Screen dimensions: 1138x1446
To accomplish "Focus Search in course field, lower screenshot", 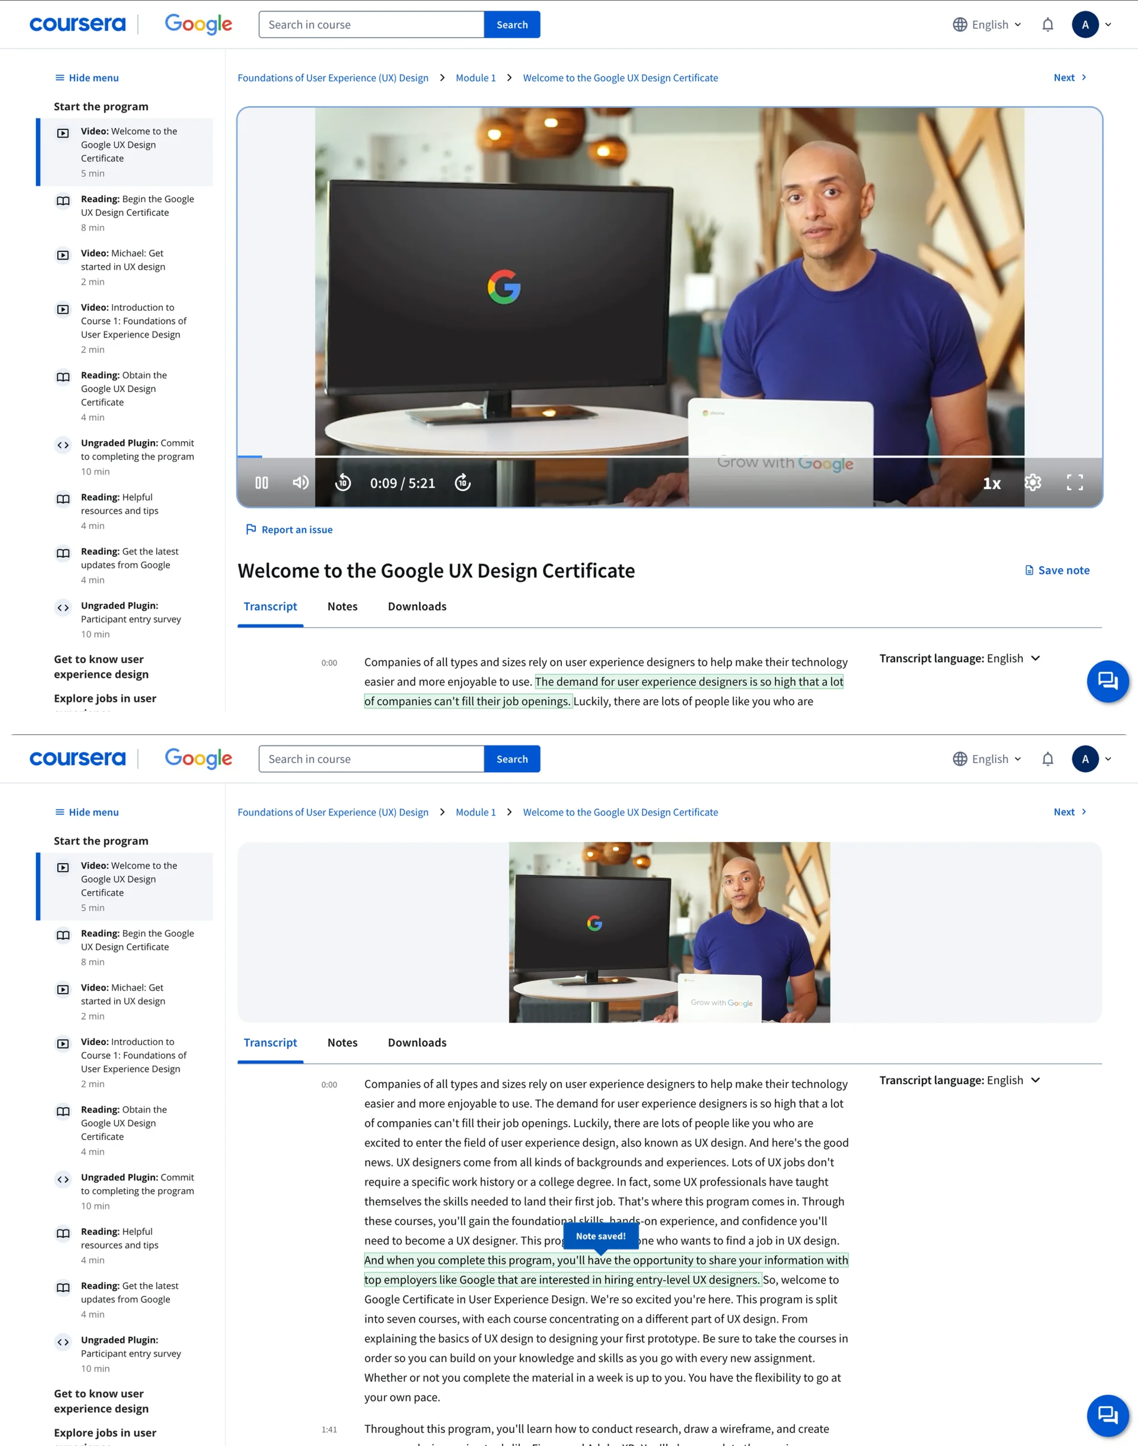I will coord(371,759).
